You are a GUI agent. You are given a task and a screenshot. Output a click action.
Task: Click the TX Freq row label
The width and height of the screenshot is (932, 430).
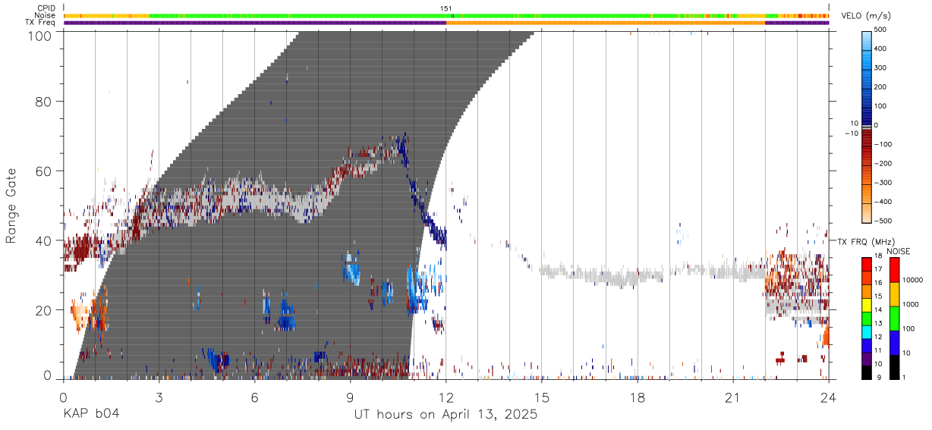click(x=41, y=23)
